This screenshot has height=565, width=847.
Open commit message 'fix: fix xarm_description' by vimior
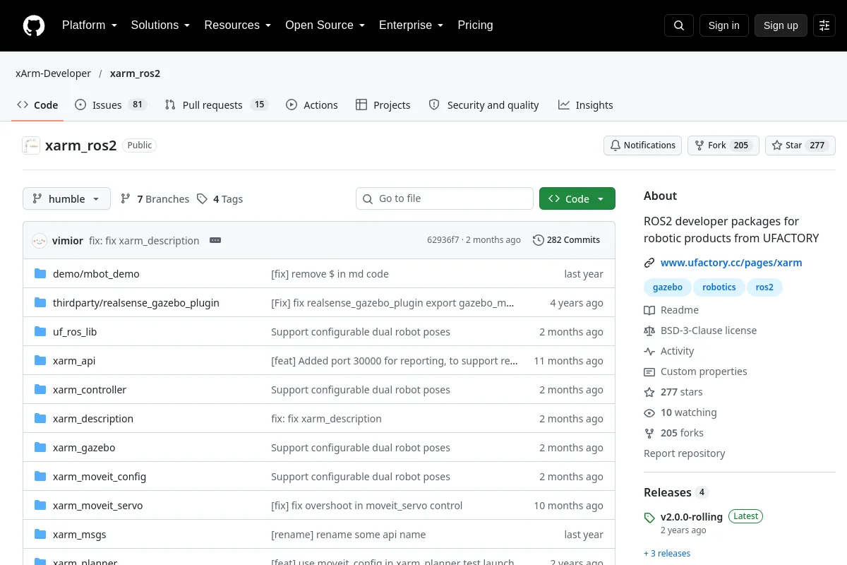coord(144,241)
